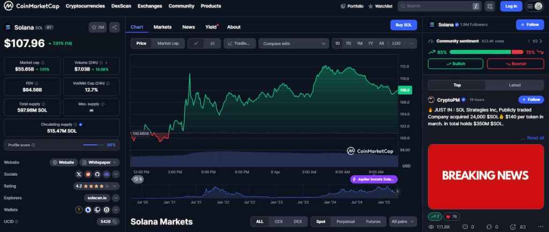549x232 pixels.
Task: Switch to the Markets tab
Action: [162, 27]
